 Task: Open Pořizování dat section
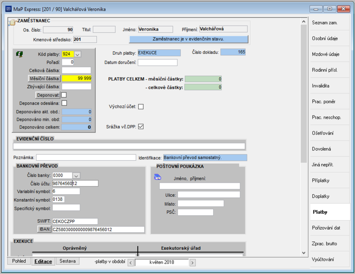tap(330, 228)
